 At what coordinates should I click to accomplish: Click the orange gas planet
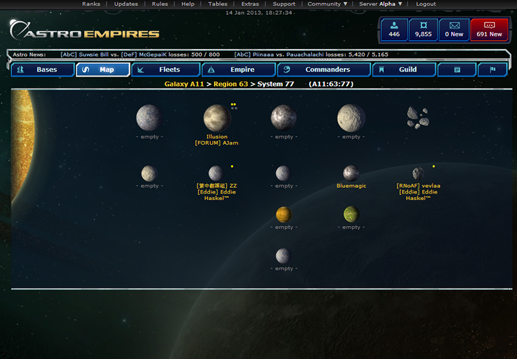coord(284,215)
